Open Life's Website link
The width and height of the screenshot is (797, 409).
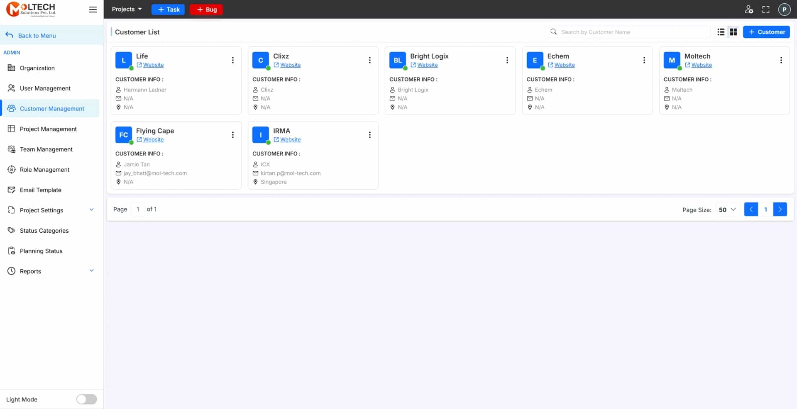pos(150,65)
